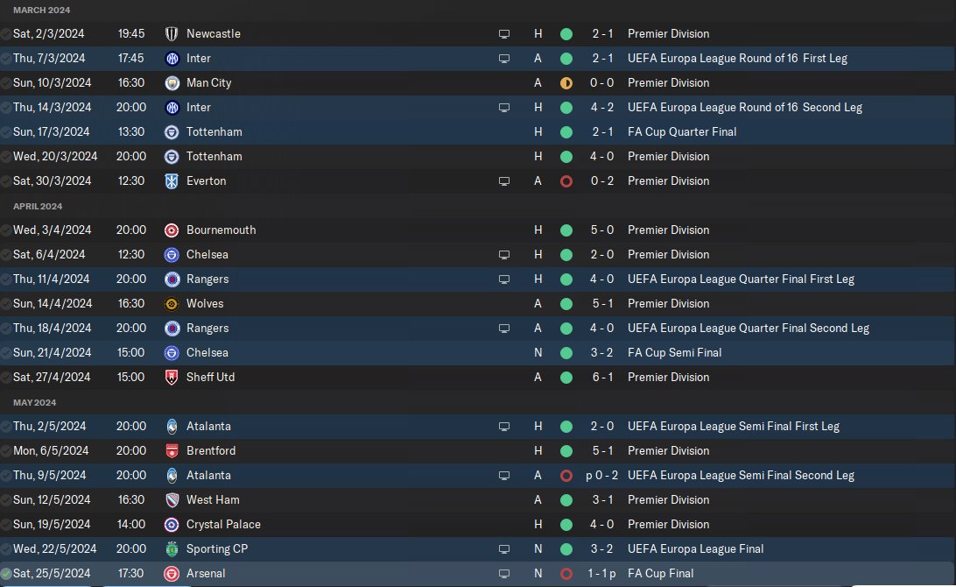
Task: Click the TV icon on the Newcastle fixture
Action: (x=504, y=33)
